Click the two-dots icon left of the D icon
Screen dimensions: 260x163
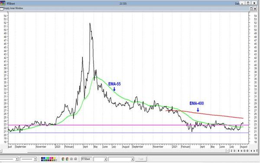pos(231,151)
